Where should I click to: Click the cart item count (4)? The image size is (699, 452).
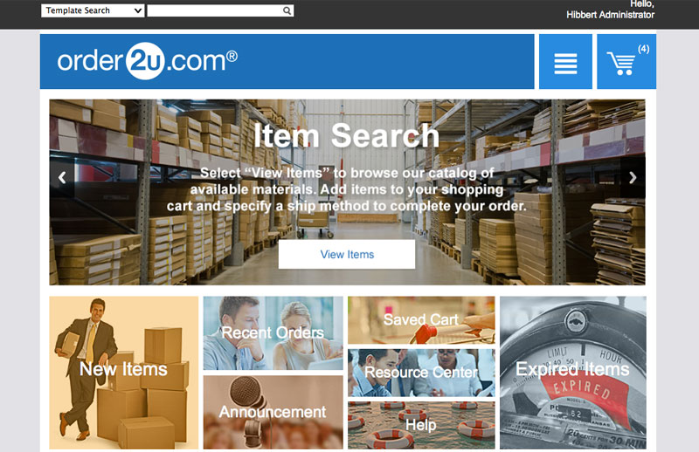(x=643, y=49)
